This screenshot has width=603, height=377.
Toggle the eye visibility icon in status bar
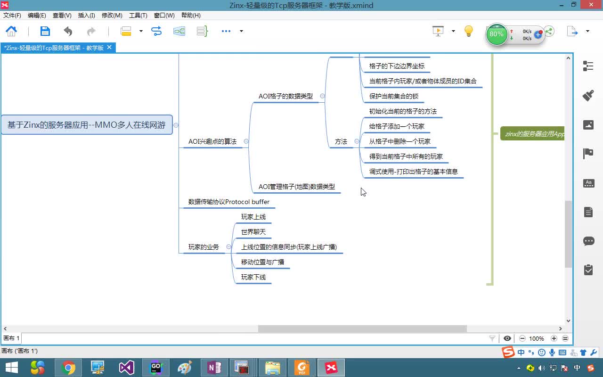(x=507, y=338)
